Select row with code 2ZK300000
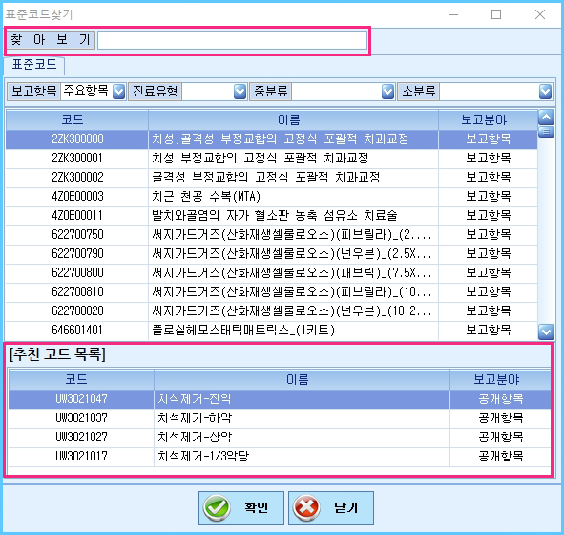The width and height of the screenshot is (564, 535). click(x=272, y=139)
